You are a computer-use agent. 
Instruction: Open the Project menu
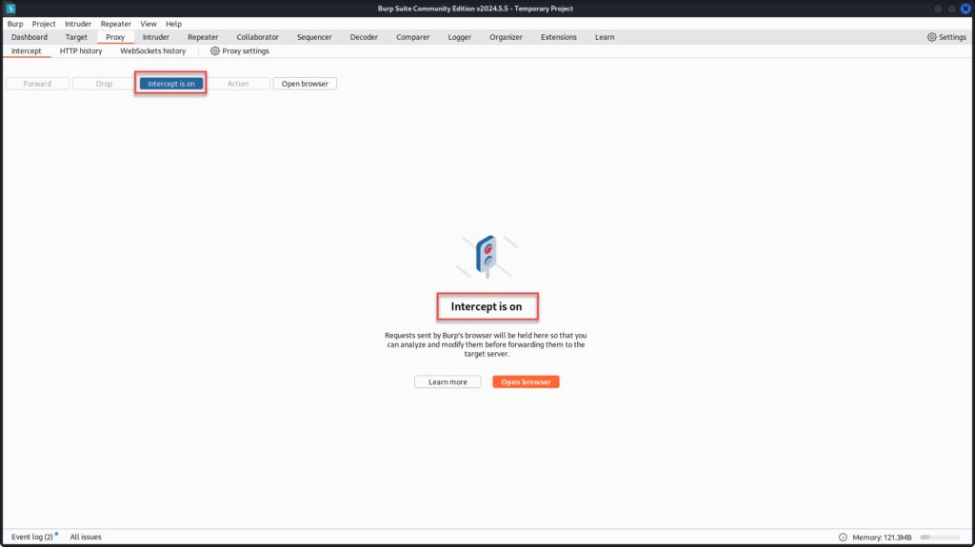(44, 24)
